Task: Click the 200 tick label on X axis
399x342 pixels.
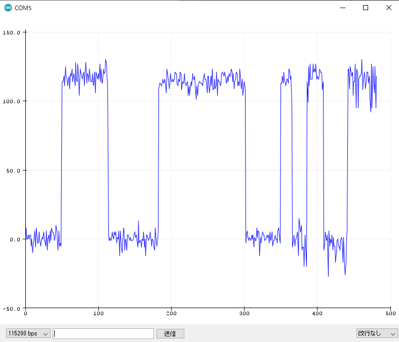Action: (x=171, y=314)
